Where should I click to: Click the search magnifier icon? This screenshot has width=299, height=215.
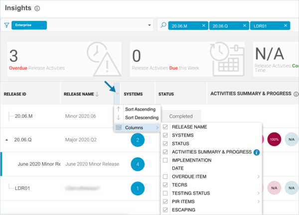[x=163, y=25]
